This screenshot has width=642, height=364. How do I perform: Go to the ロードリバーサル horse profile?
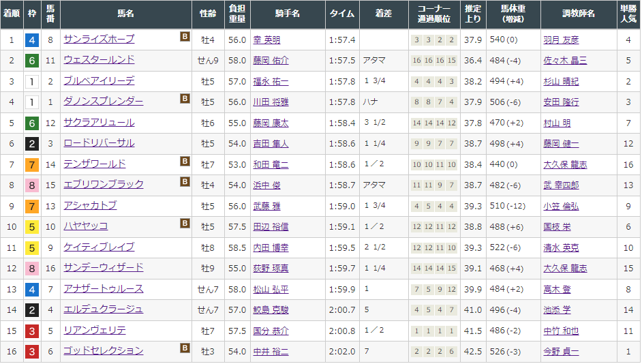[99, 143]
